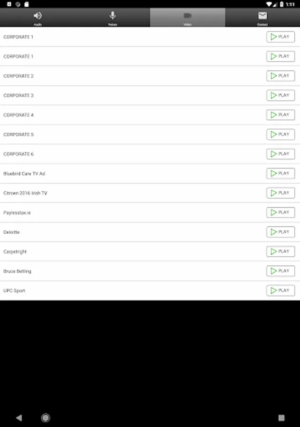
Task: Play the first CORPORATE 1 video
Action: tap(281, 37)
